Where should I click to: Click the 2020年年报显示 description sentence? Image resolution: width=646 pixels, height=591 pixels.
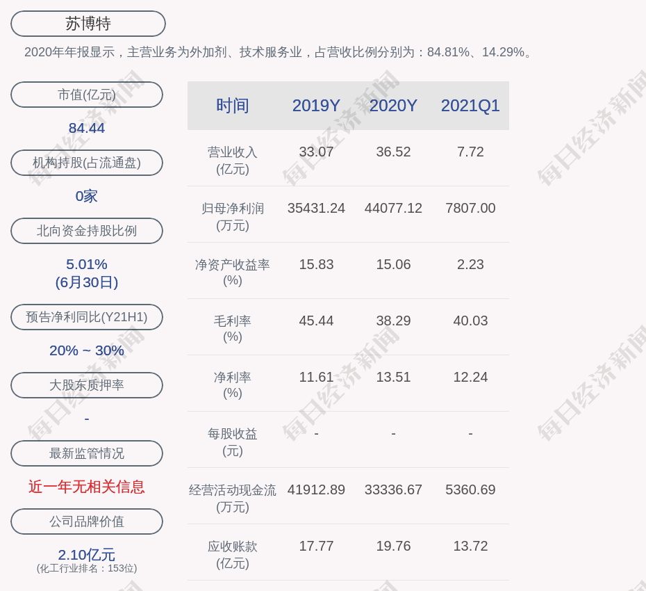pyautogui.click(x=279, y=52)
